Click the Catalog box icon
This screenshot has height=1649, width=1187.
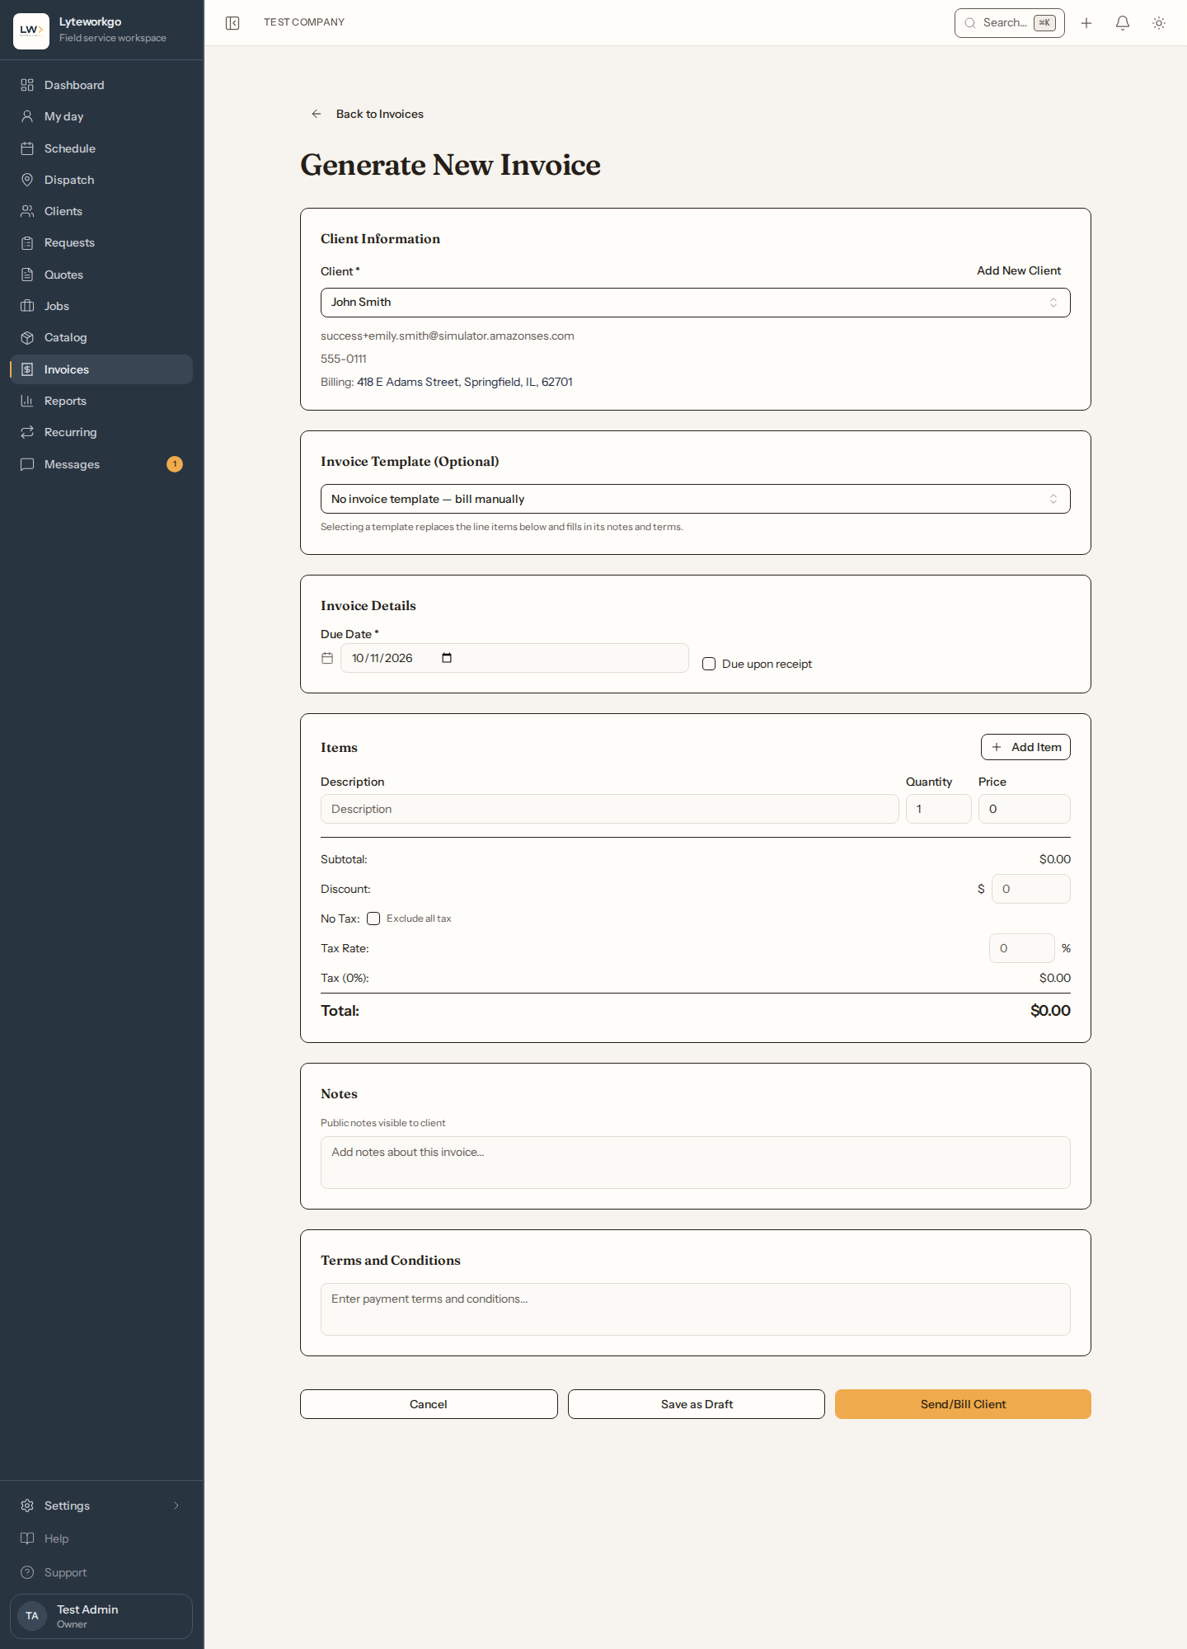click(27, 337)
